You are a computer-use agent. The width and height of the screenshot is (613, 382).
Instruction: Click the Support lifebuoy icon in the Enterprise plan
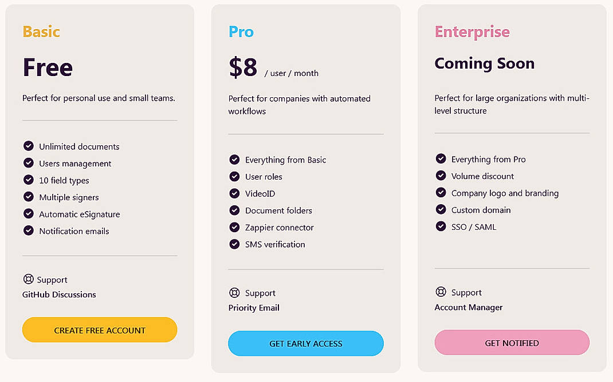tap(441, 292)
